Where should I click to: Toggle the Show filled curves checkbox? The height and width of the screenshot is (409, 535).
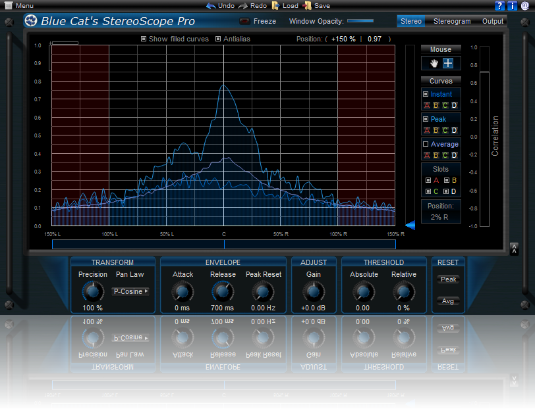(144, 39)
